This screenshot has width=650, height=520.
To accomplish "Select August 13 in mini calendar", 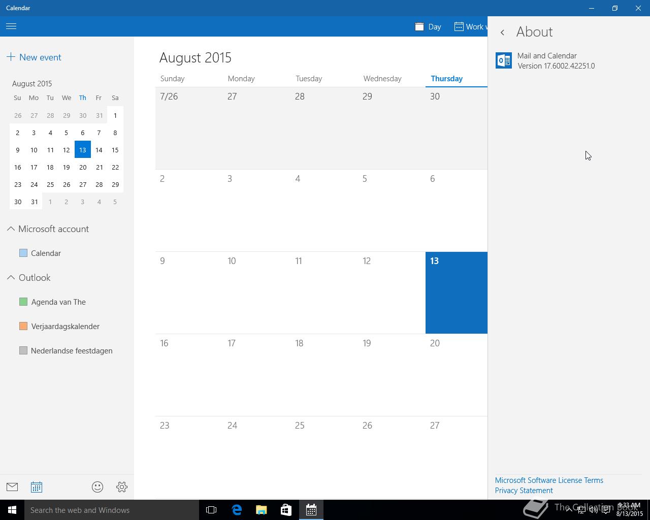I will (x=83, y=150).
